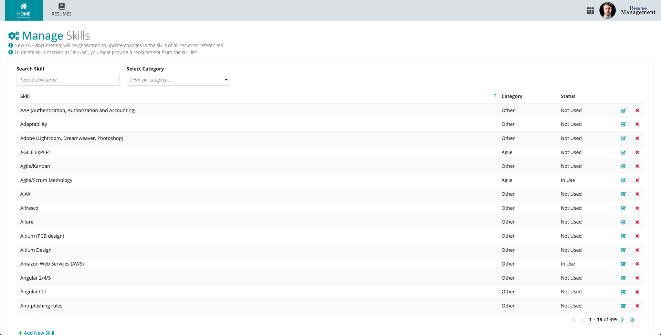Click the Agile category of AGILE EXPERT
The image size is (661, 335).
pos(507,152)
